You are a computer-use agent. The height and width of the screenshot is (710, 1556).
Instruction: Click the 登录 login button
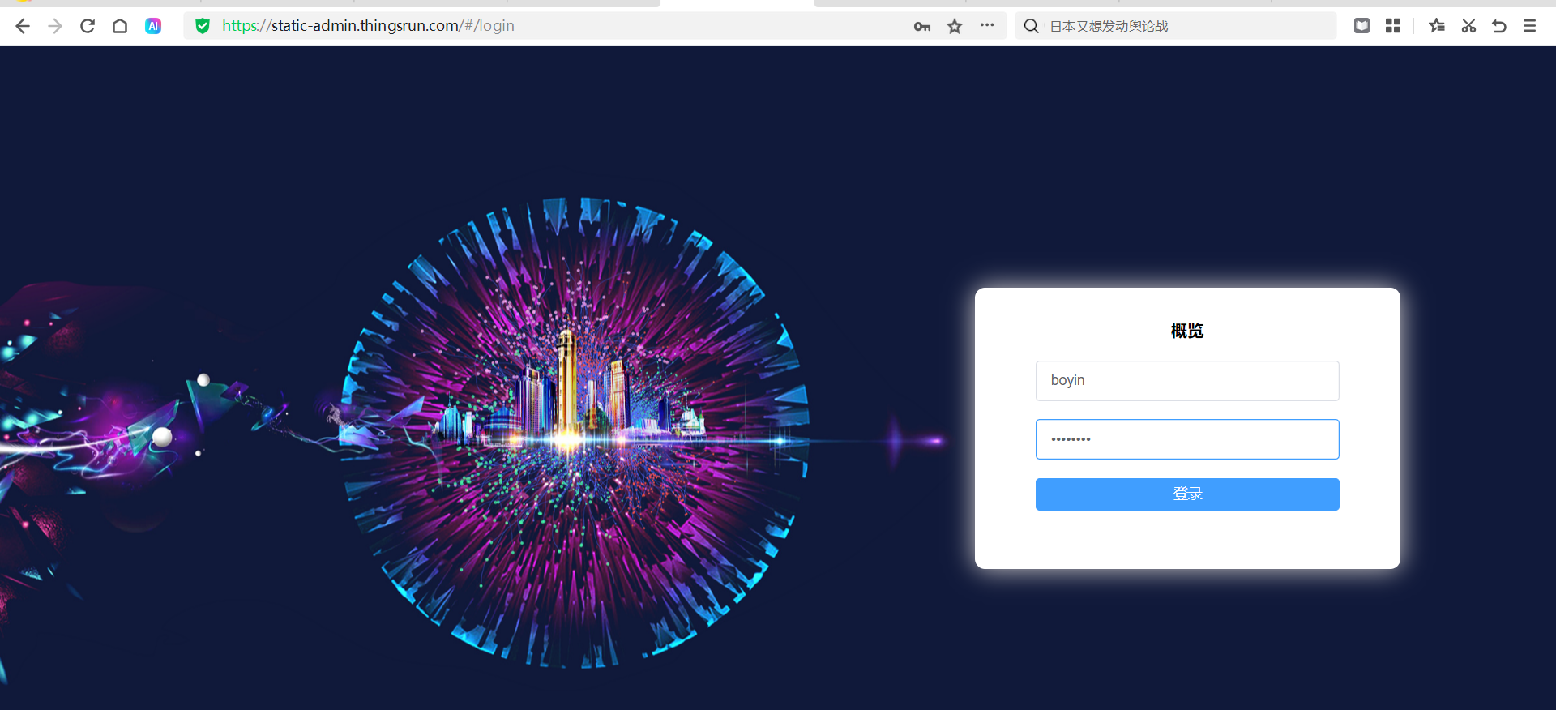coord(1186,494)
